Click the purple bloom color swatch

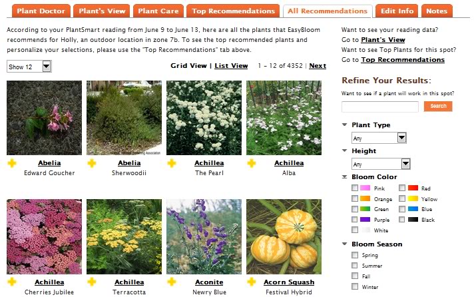(365, 220)
